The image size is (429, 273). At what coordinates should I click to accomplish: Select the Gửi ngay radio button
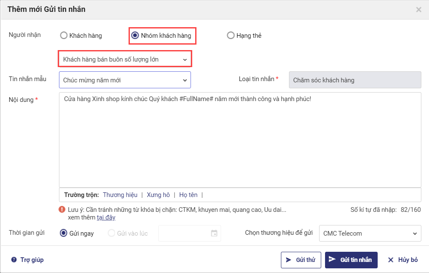64,233
